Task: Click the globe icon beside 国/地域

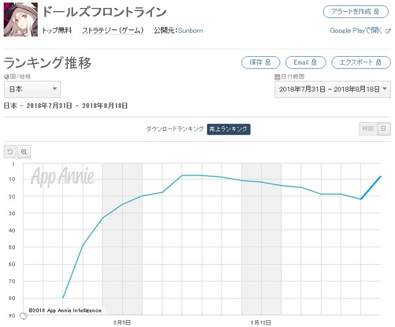Action: click(6, 77)
